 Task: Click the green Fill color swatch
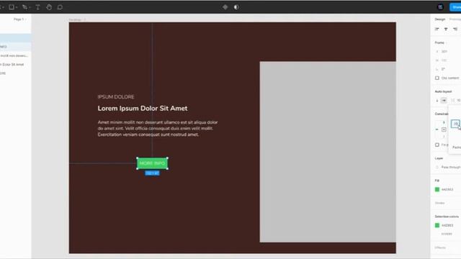pos(437,189)
